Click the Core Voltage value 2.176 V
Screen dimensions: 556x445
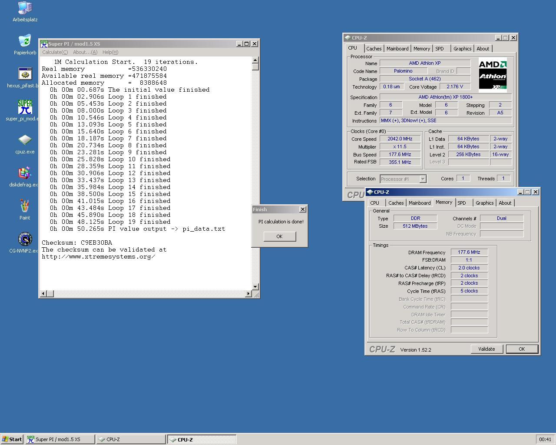[x=454, y=87]
